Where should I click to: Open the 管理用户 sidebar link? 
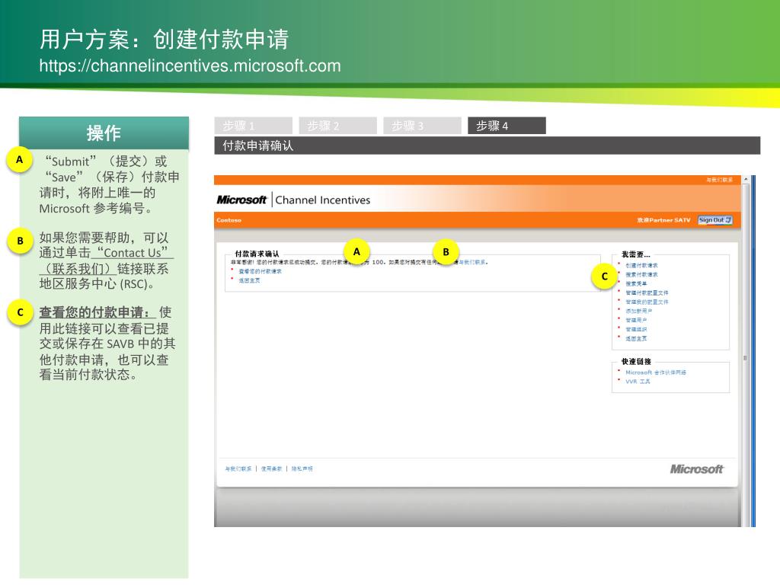(636, 321)
